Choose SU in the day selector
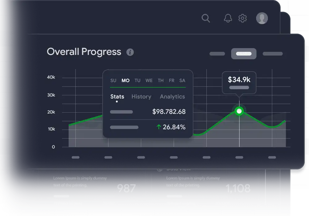Screen dimensions: 309x216 click(x=113, y=81)
